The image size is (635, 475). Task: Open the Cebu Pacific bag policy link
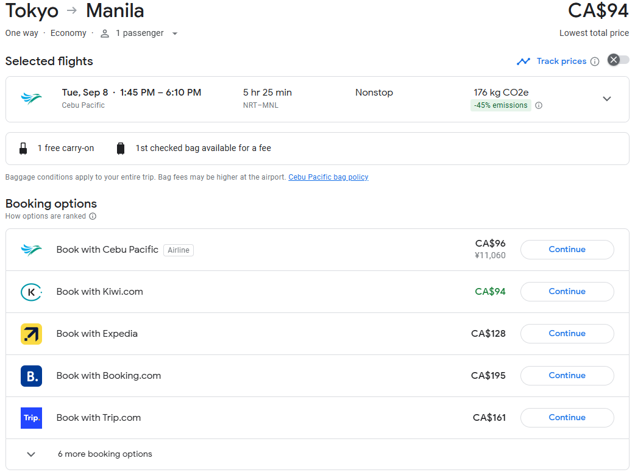pyautogui.click(x=328, y=177)
